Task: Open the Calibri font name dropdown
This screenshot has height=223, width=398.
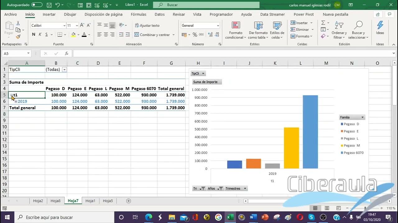Action: click(64, 26)
